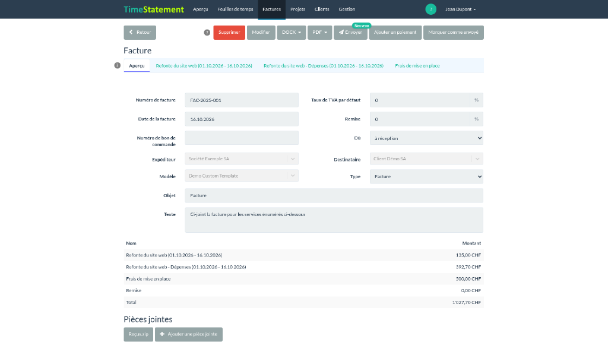Go back using the Retour button
The width and height of the screenshot is (608, 352).
click(140, 33)
